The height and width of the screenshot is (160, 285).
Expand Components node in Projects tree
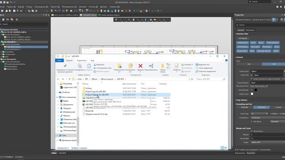[1, 54]
